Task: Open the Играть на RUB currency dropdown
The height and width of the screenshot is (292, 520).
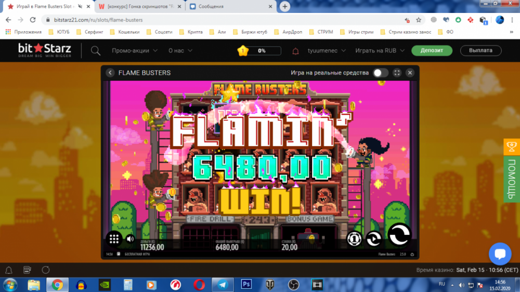Action: coord(379,51)
